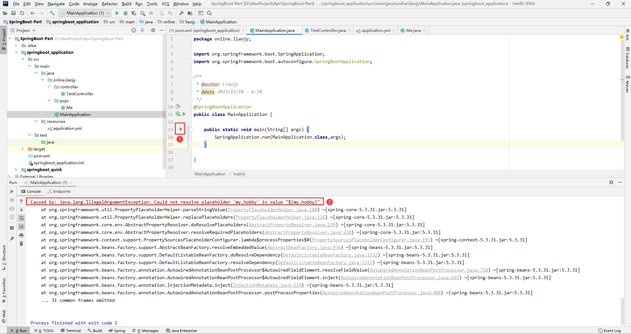Open the VCS menu
Screen dimensions: 631x334
165,4
